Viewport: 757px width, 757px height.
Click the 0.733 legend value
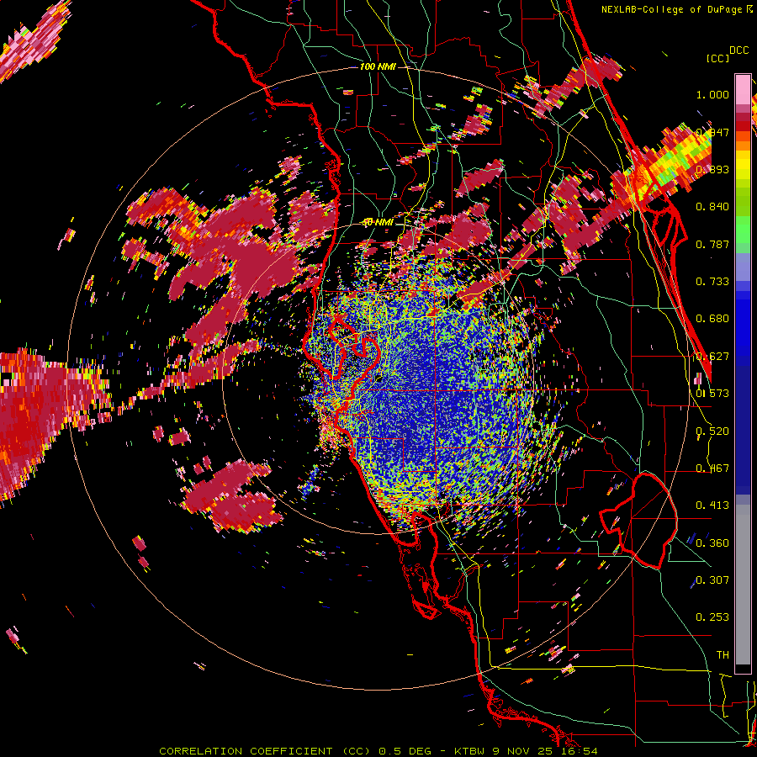pyautogui.click(x=712, y=282)
